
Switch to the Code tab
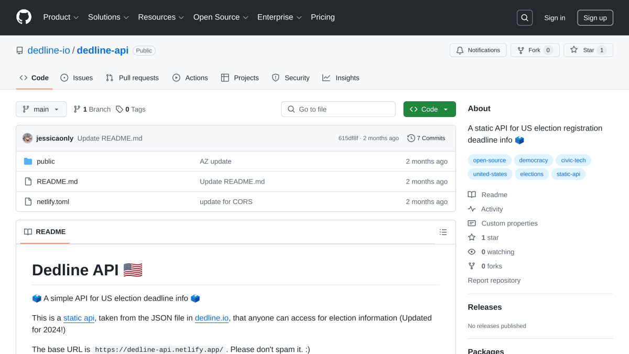click(34, 78)
